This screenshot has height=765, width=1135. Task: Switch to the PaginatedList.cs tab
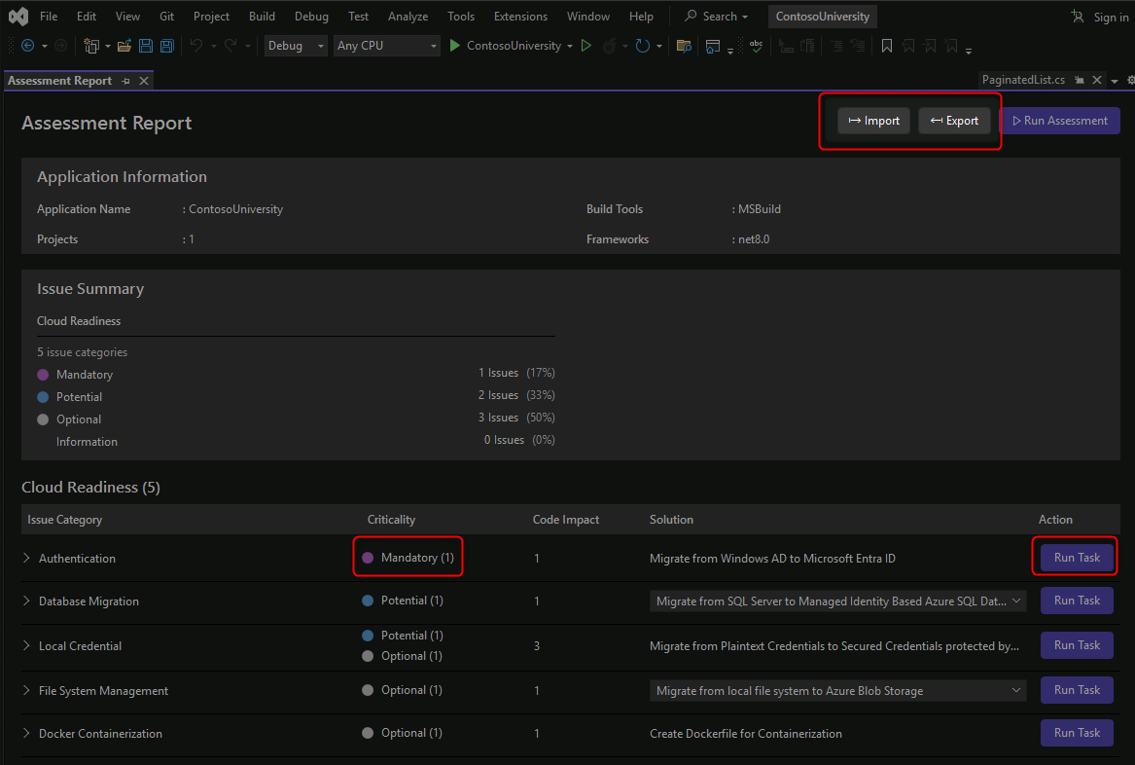point(1023,80)
